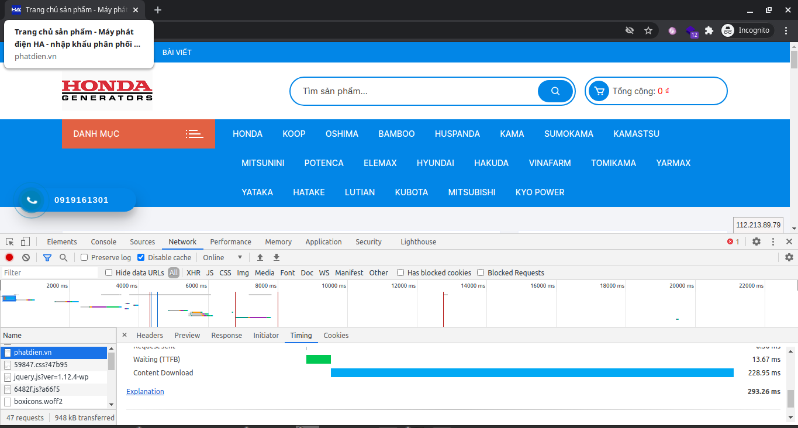View the Cookies tab of request
798x428 pixels.
336,335
